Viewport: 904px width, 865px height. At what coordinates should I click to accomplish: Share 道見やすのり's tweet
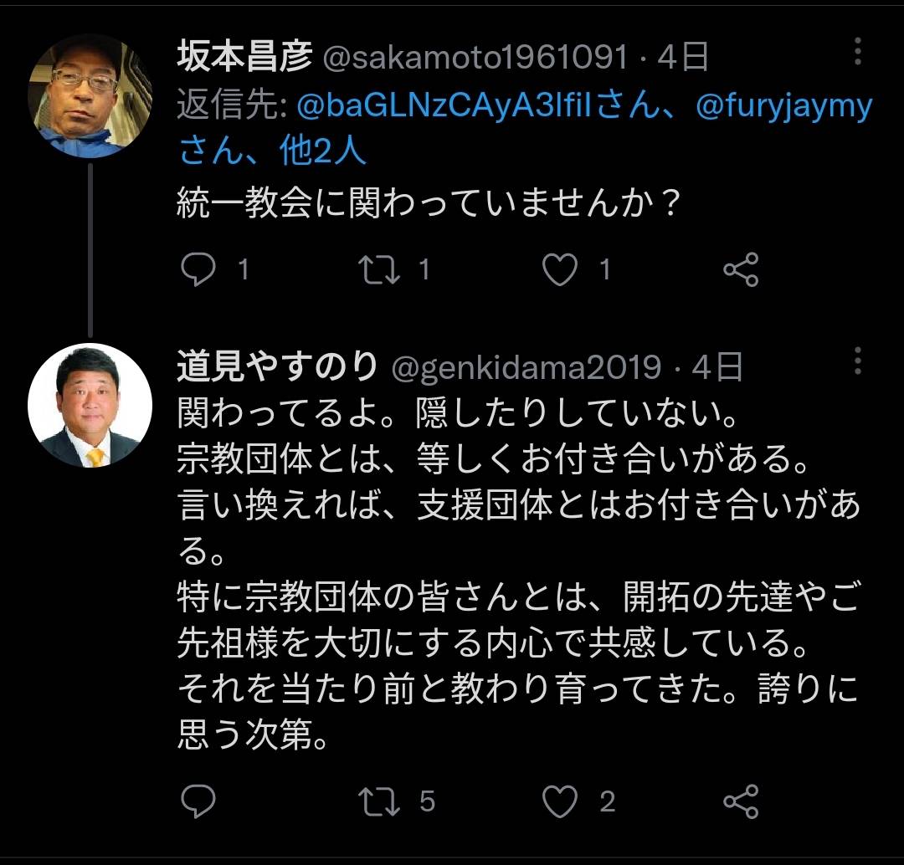(x=740, y=801)
